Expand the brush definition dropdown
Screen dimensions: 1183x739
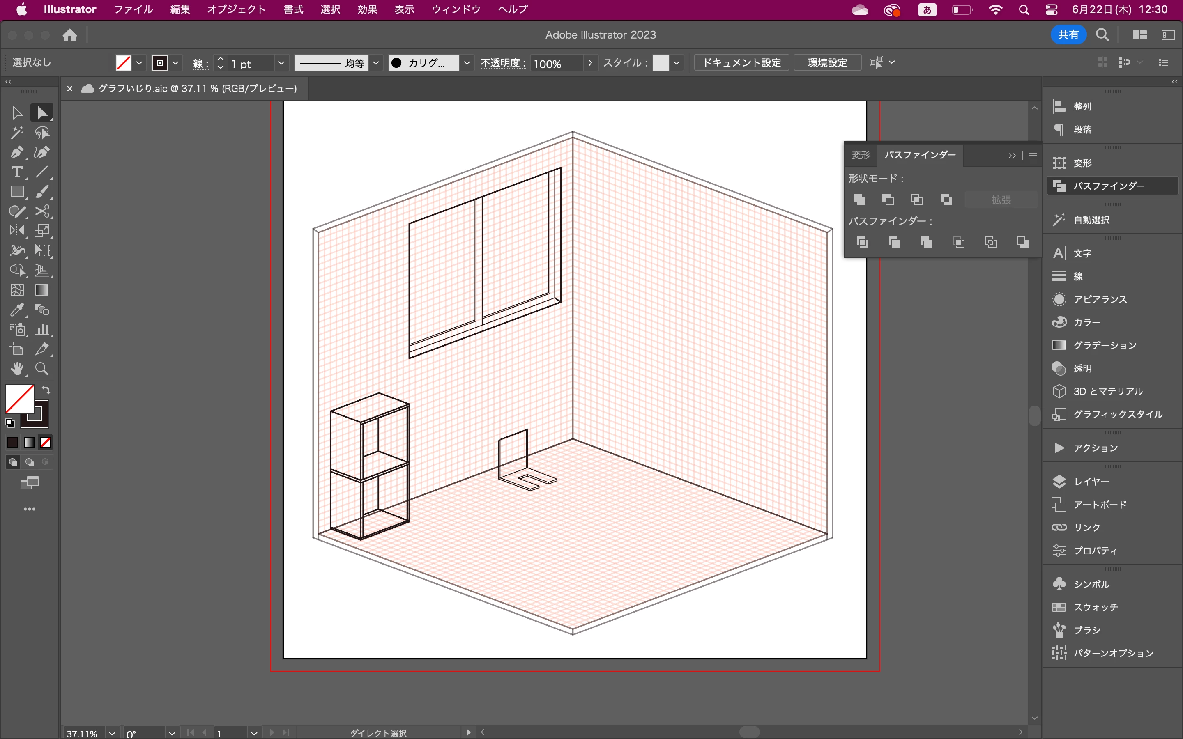[467, 63]
